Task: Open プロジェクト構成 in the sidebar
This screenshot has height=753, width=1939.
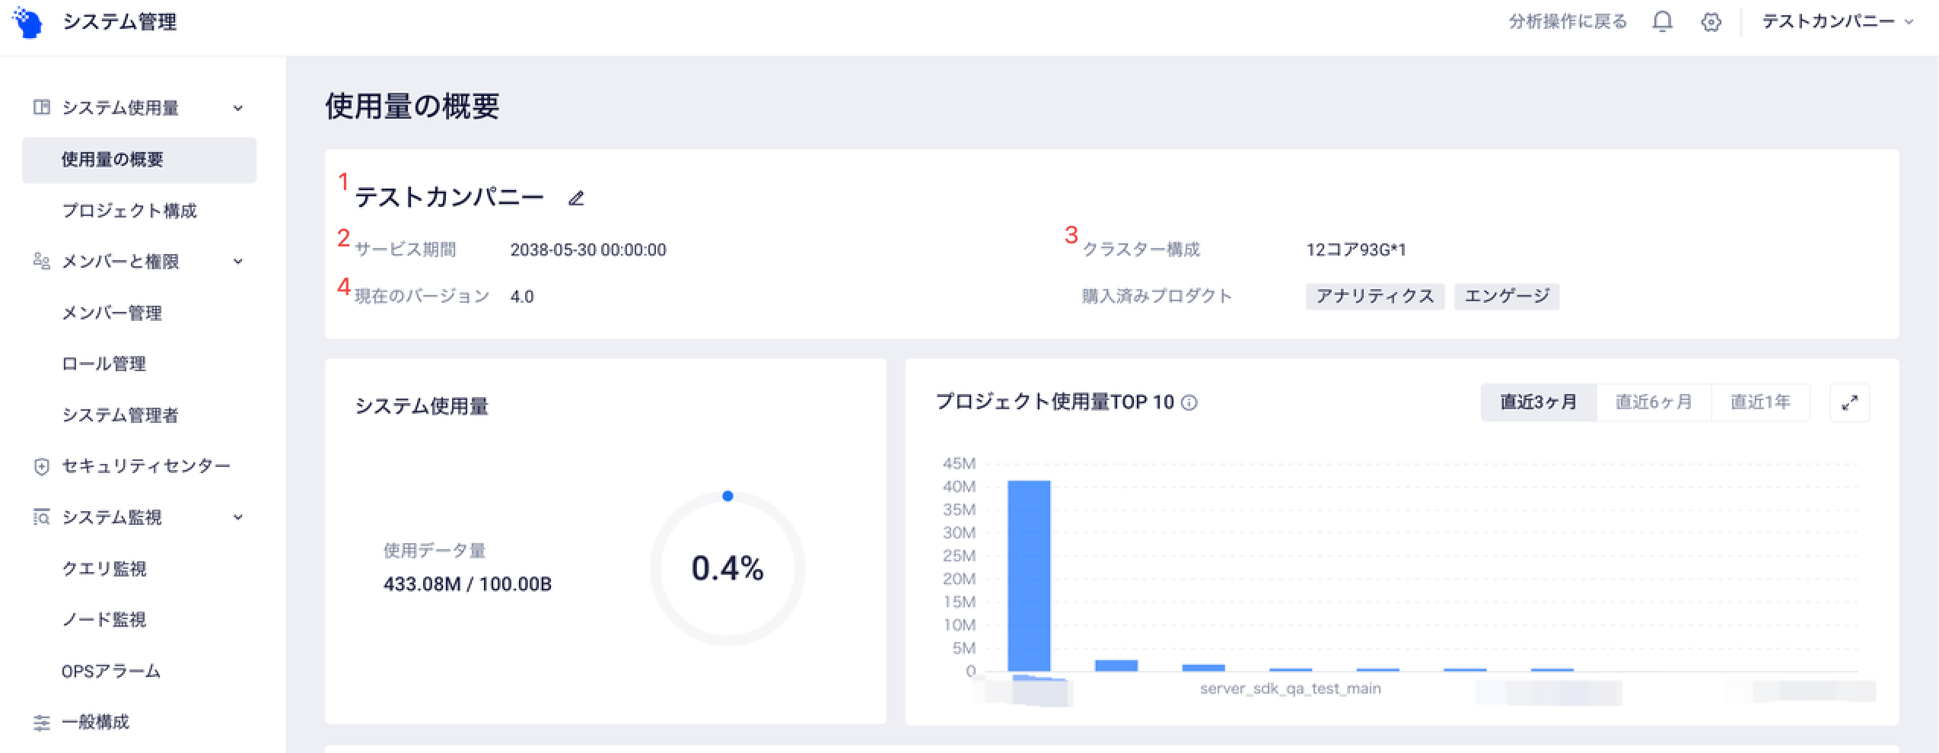Action: click(129, 211)
